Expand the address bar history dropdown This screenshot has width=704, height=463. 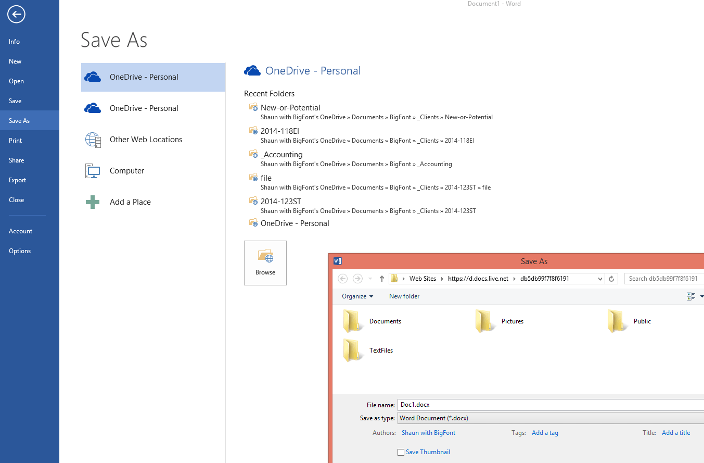click(x=600, y=279)
